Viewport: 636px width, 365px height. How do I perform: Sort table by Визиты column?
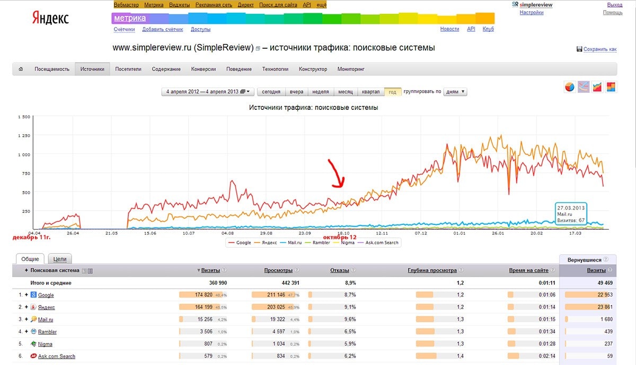[210, 271]
